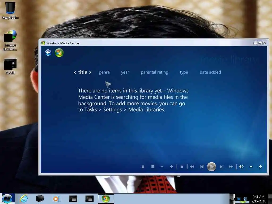272x204 pixels.
Task: Skip to next track button
Action: pos(221,167)
